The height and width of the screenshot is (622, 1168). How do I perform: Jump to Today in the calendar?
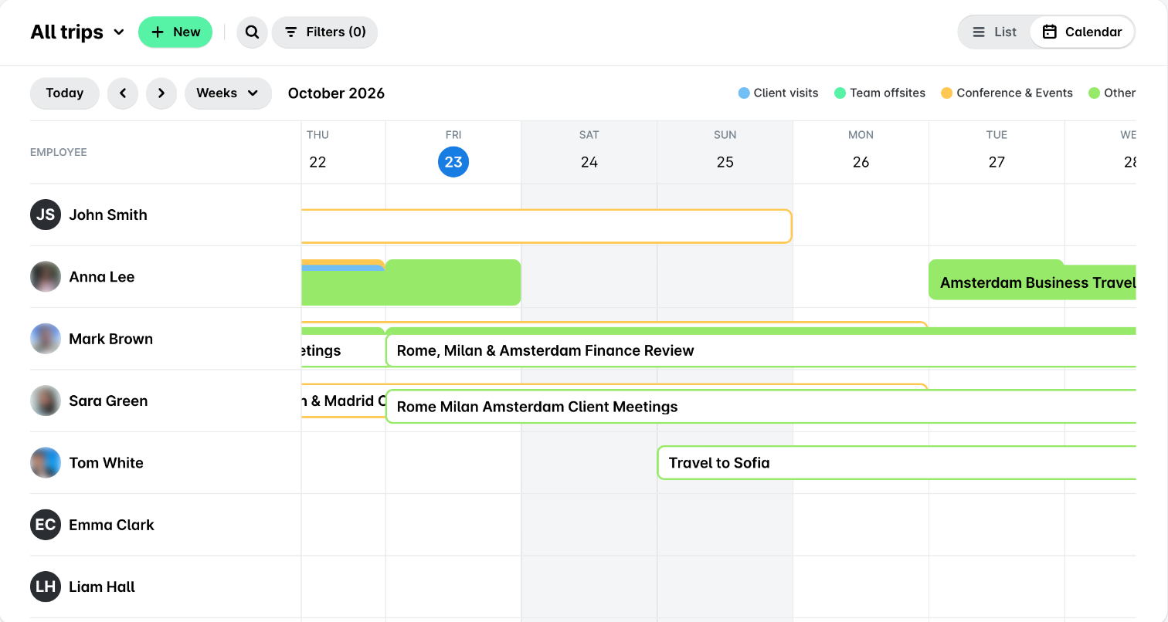tap(65, 93)
